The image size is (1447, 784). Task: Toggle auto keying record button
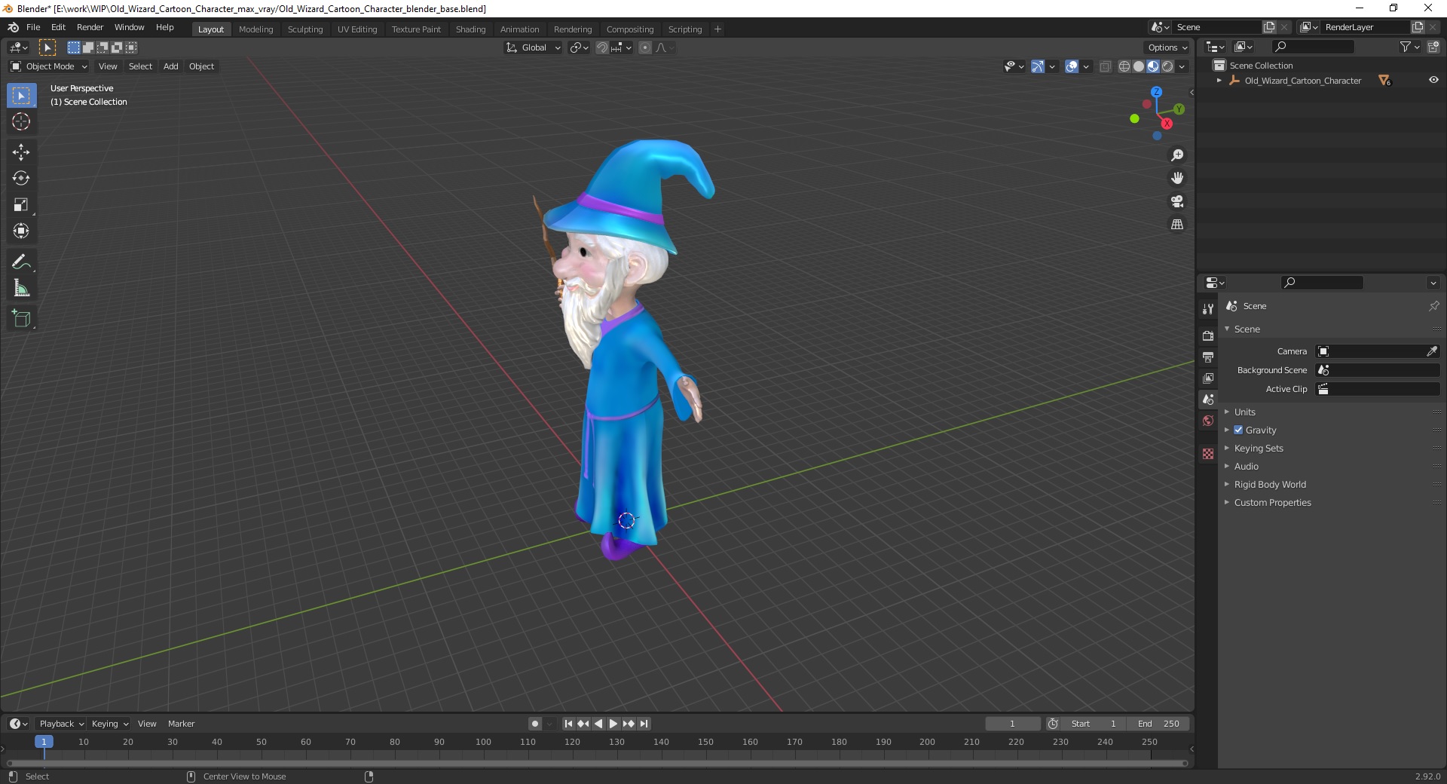click(x=535, y=724)
